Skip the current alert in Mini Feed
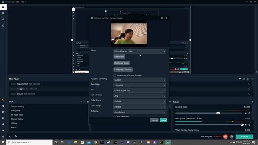 [x=248, y=79]
